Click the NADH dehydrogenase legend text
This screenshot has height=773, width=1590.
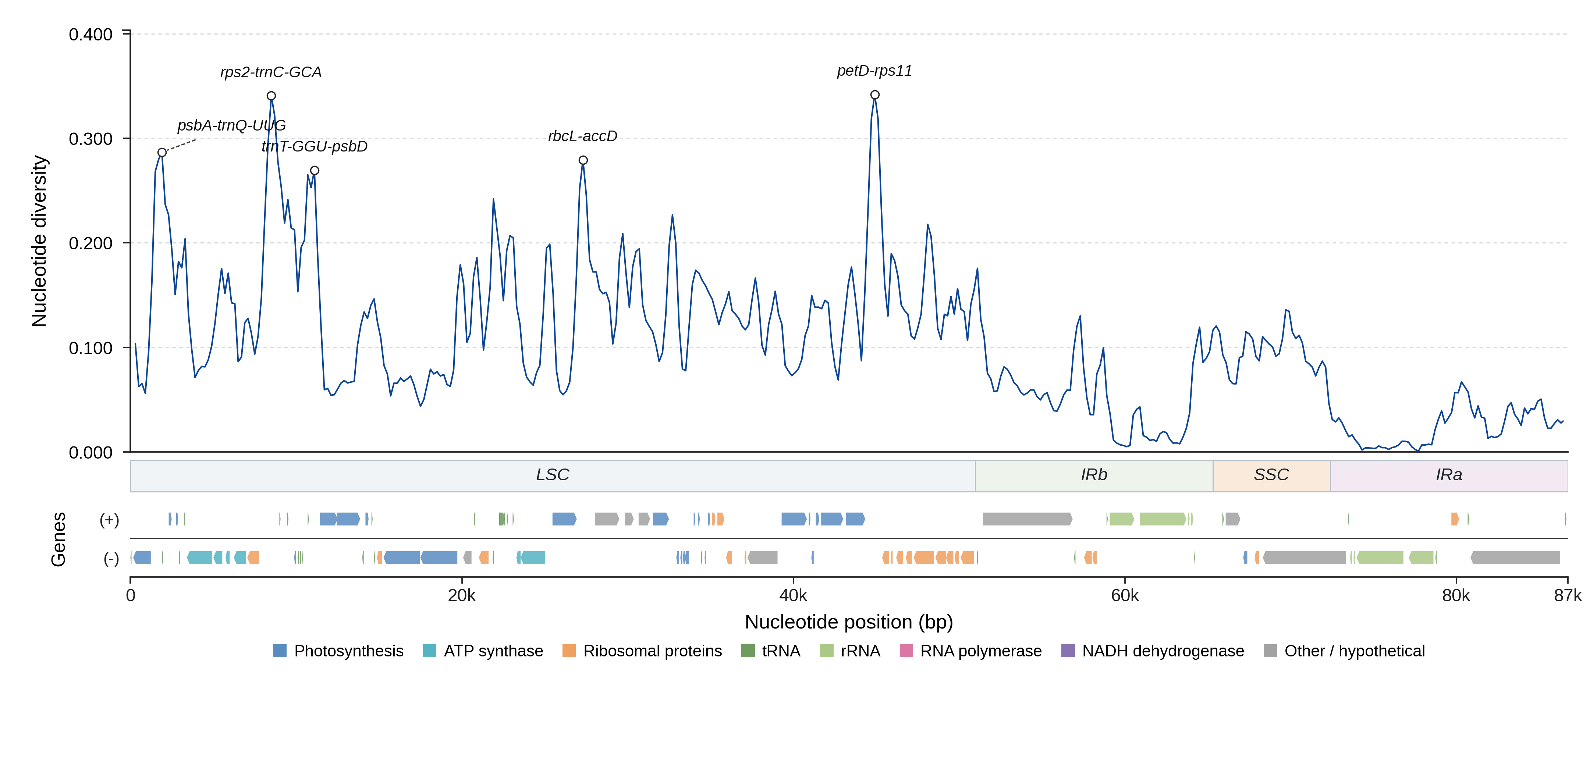click(x=1163, y=651)
